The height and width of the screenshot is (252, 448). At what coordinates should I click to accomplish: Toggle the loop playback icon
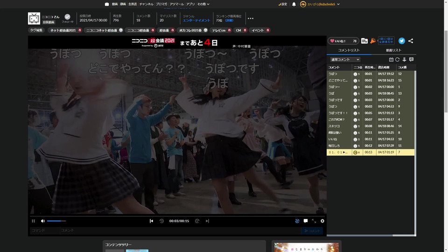point(297,221)
